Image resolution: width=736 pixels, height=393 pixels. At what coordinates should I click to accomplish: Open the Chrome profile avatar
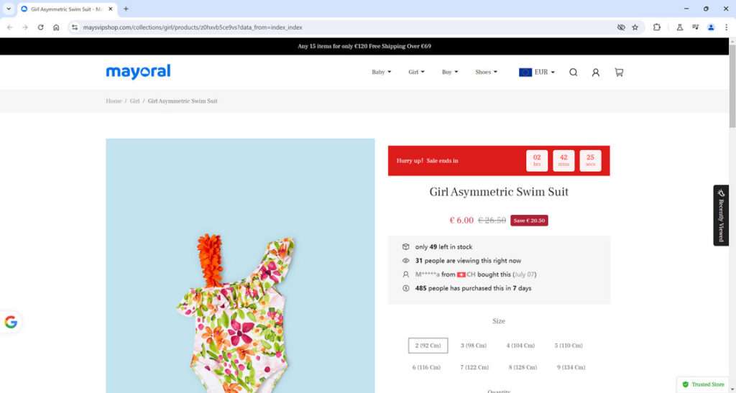coord(711,27)
